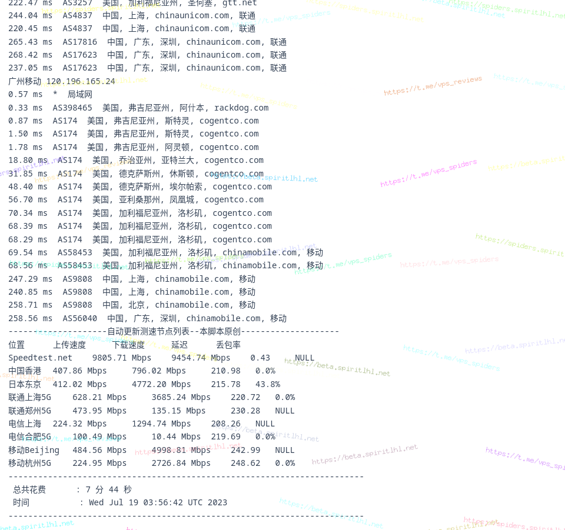Click the 联通郑州5G result row
Image resolution: width=565 pixels, height=530 pixels.
[x=151, y=411]
